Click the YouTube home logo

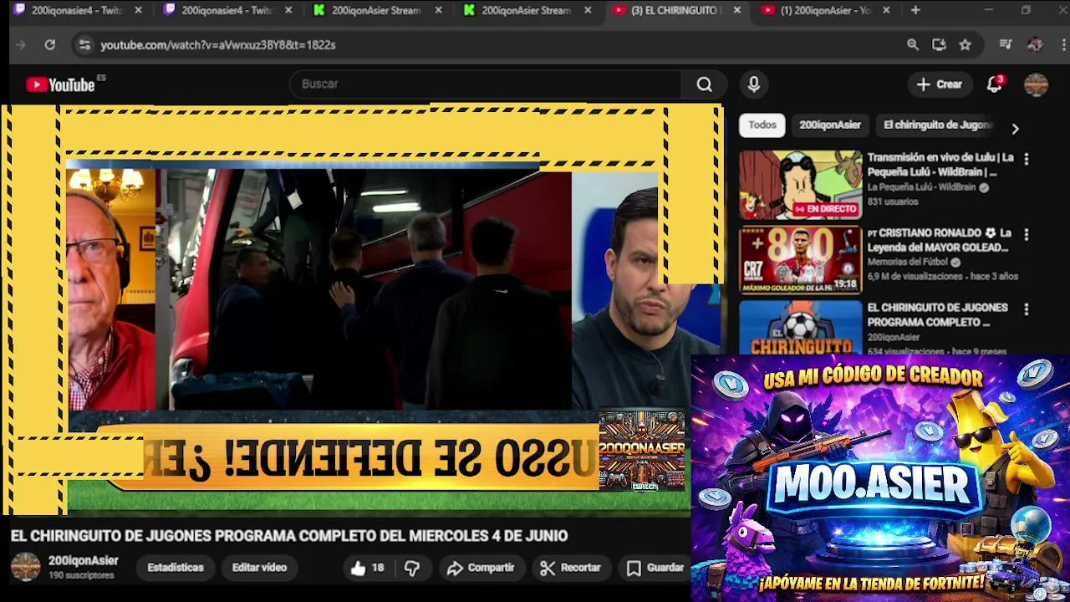(x=60, y=84)
